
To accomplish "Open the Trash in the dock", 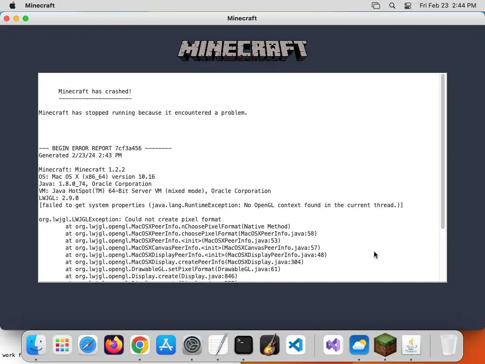I will (448, 345).
